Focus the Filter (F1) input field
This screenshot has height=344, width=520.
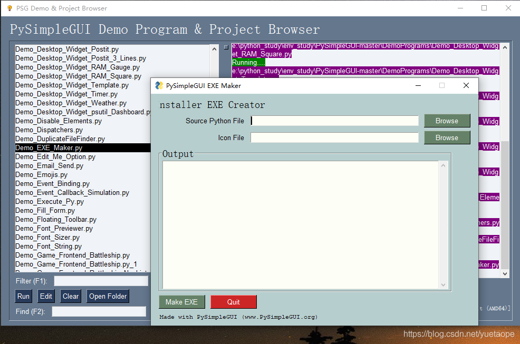coord(101,281)
